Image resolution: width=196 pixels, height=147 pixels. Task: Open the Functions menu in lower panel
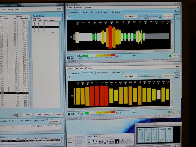(79, 68)
